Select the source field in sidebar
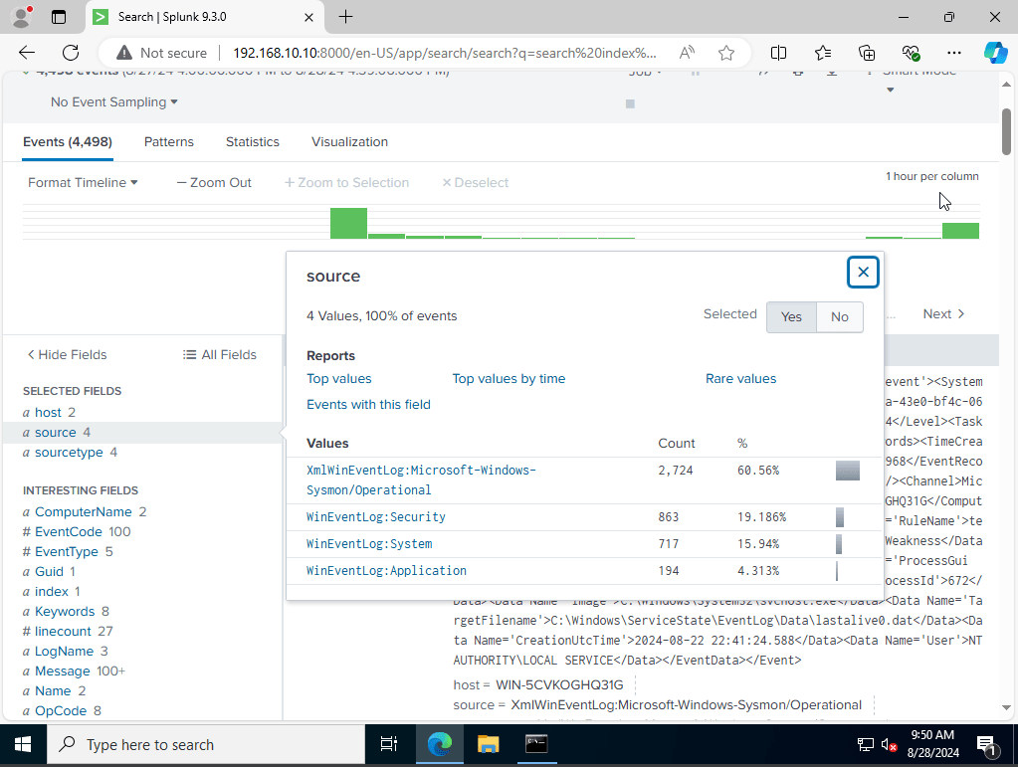The width and height of the screenshot is (1018, 767). pos(55,432)
